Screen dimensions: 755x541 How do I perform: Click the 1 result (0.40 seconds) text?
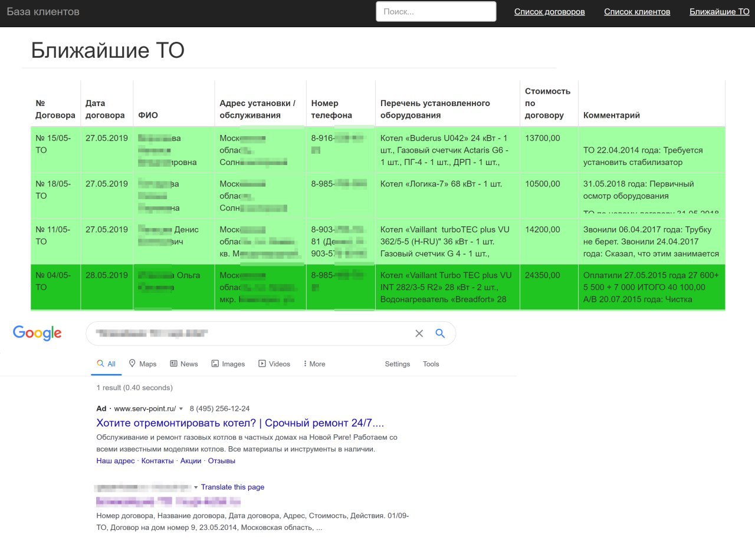click(134, 388)
